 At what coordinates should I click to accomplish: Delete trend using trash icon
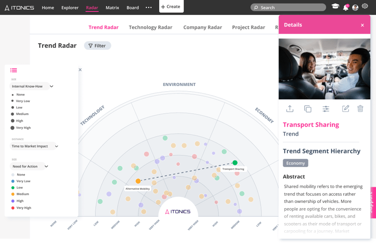tap(360, 108)
